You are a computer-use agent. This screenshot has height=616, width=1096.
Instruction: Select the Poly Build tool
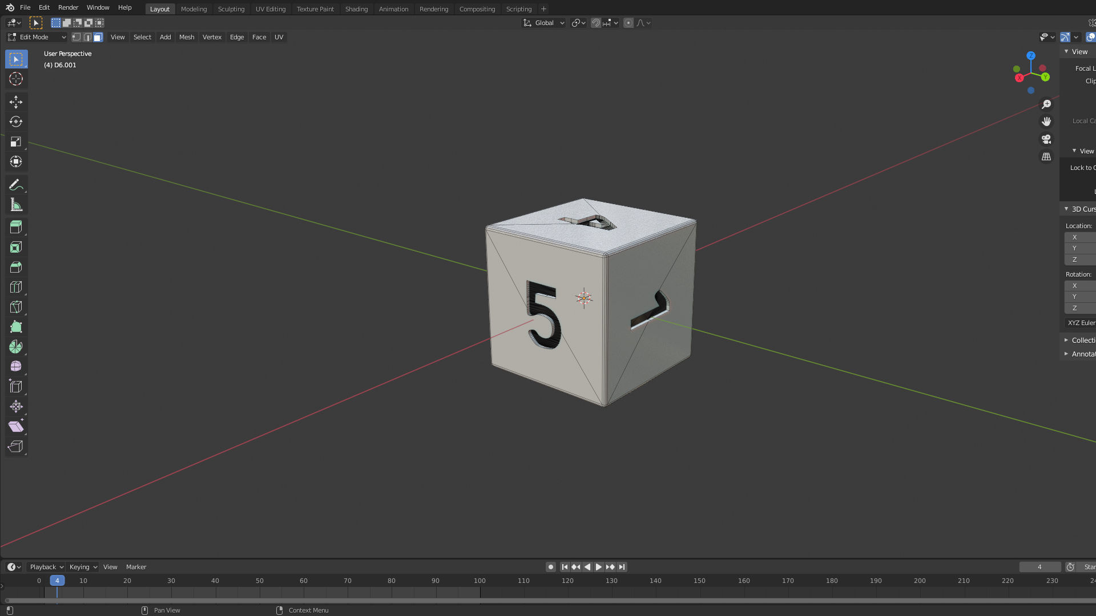click(x=16, y=327)
